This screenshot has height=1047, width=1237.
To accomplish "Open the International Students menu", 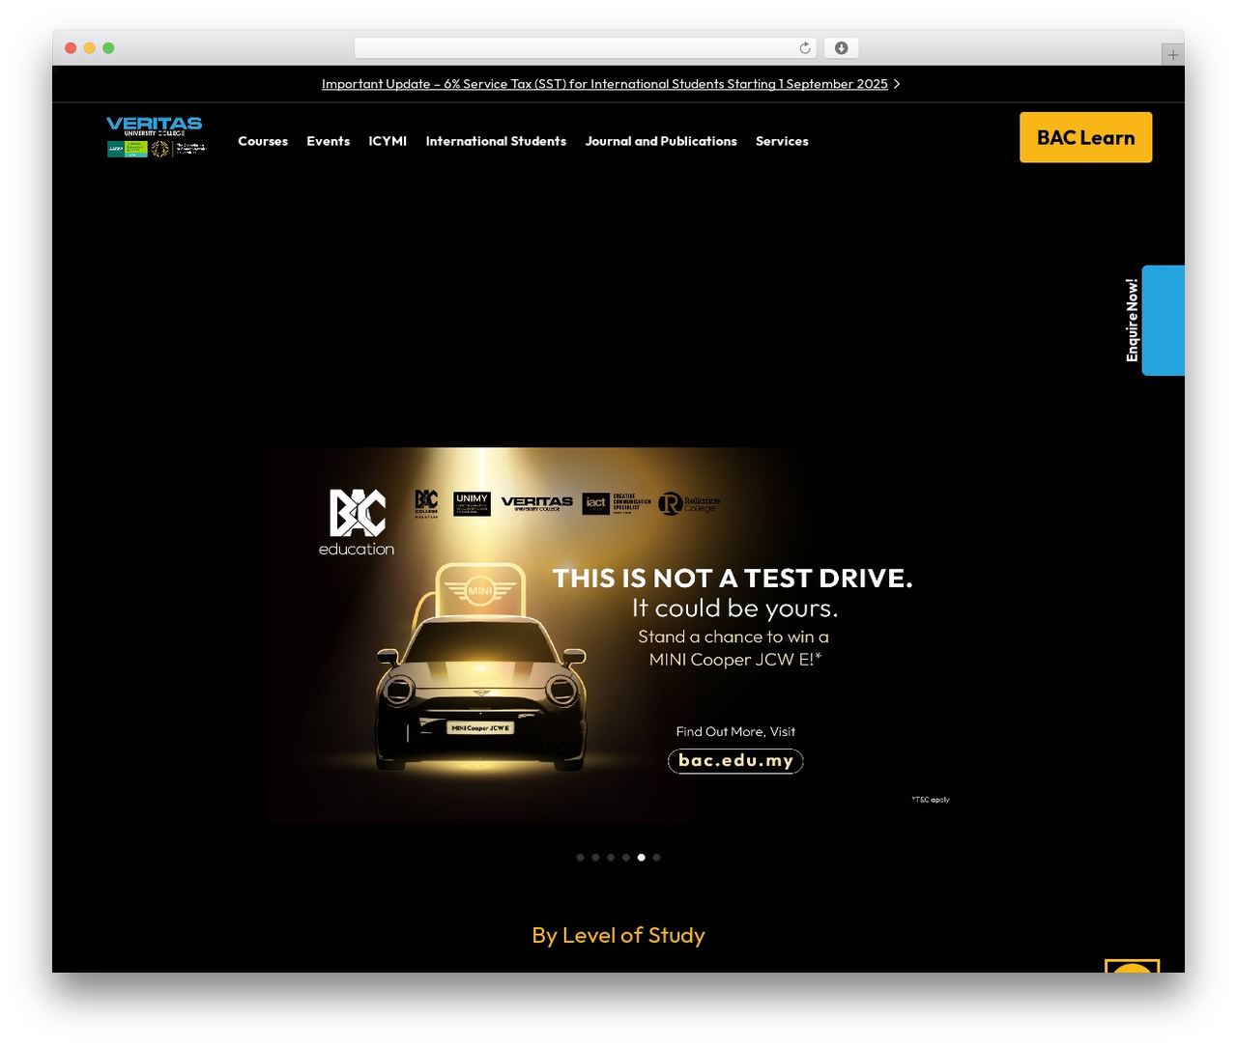I will coord(496,141).
